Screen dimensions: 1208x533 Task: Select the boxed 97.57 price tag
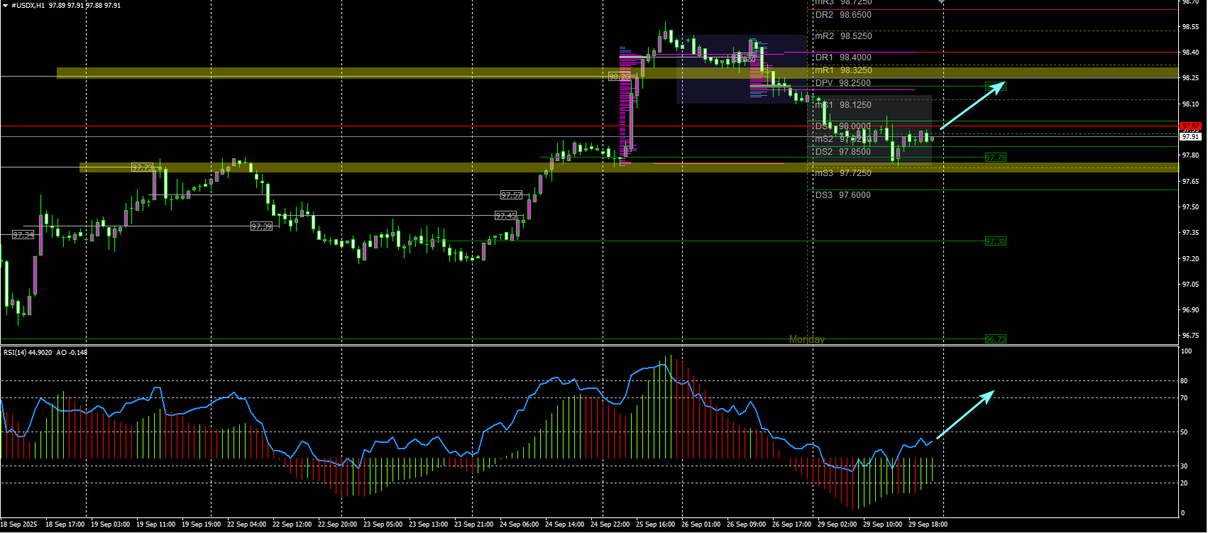pos(511,195)
